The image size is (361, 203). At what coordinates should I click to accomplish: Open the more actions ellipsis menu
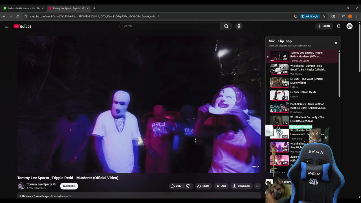click(x=257, y=186)
